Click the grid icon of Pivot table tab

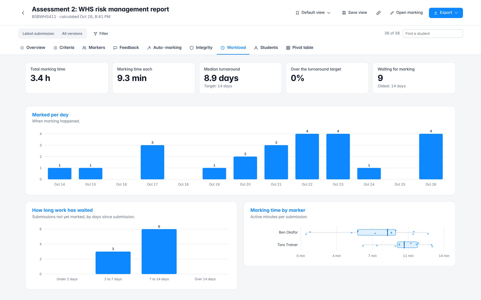click(288, 48)
